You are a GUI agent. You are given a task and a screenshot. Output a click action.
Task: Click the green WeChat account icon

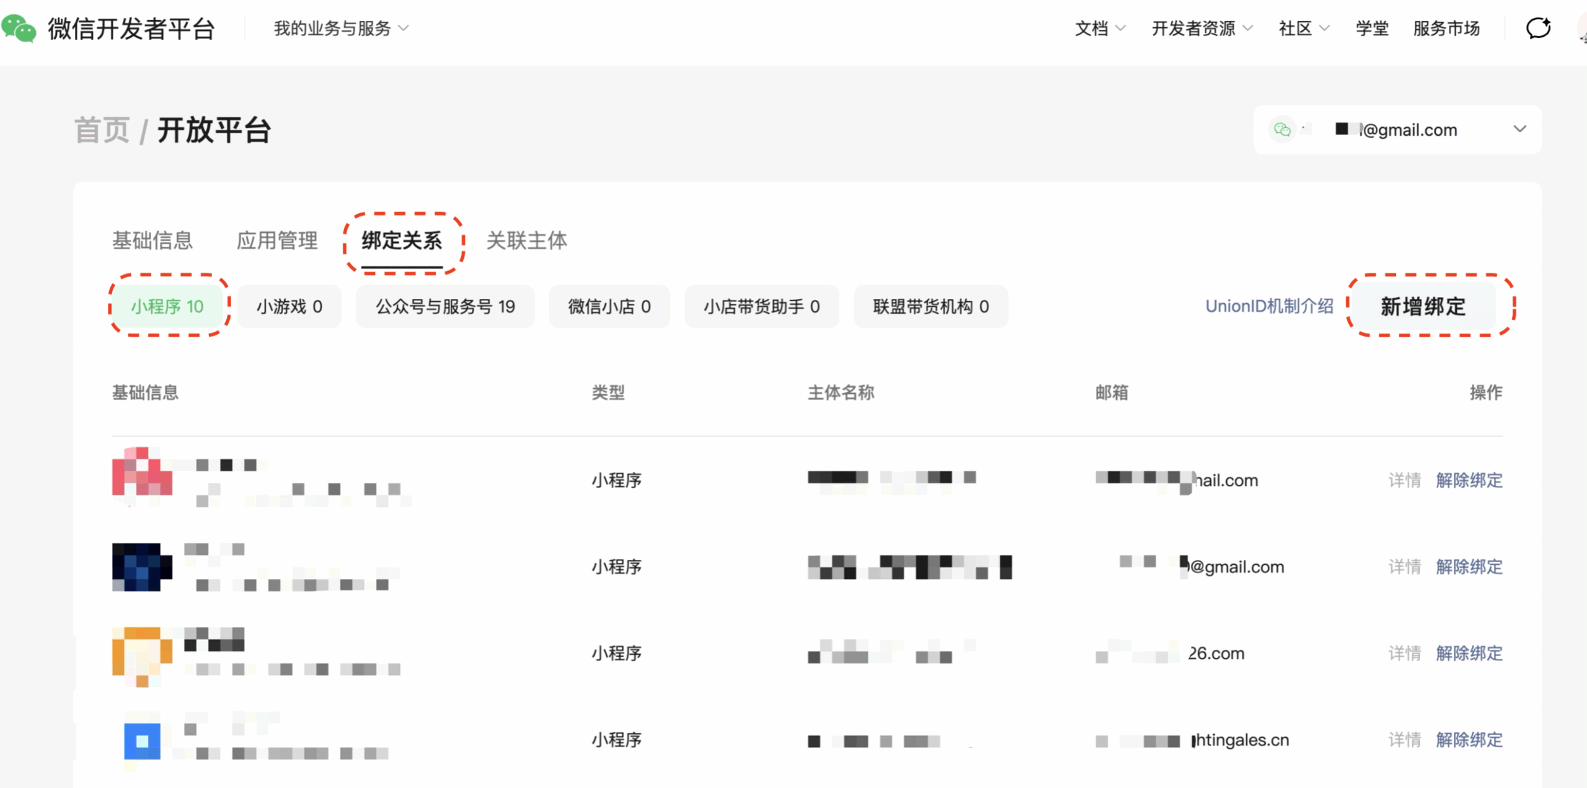1282,130
